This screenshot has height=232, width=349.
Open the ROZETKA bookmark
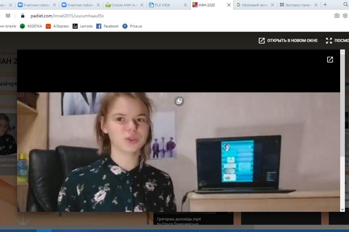click(x=31, y=26)
